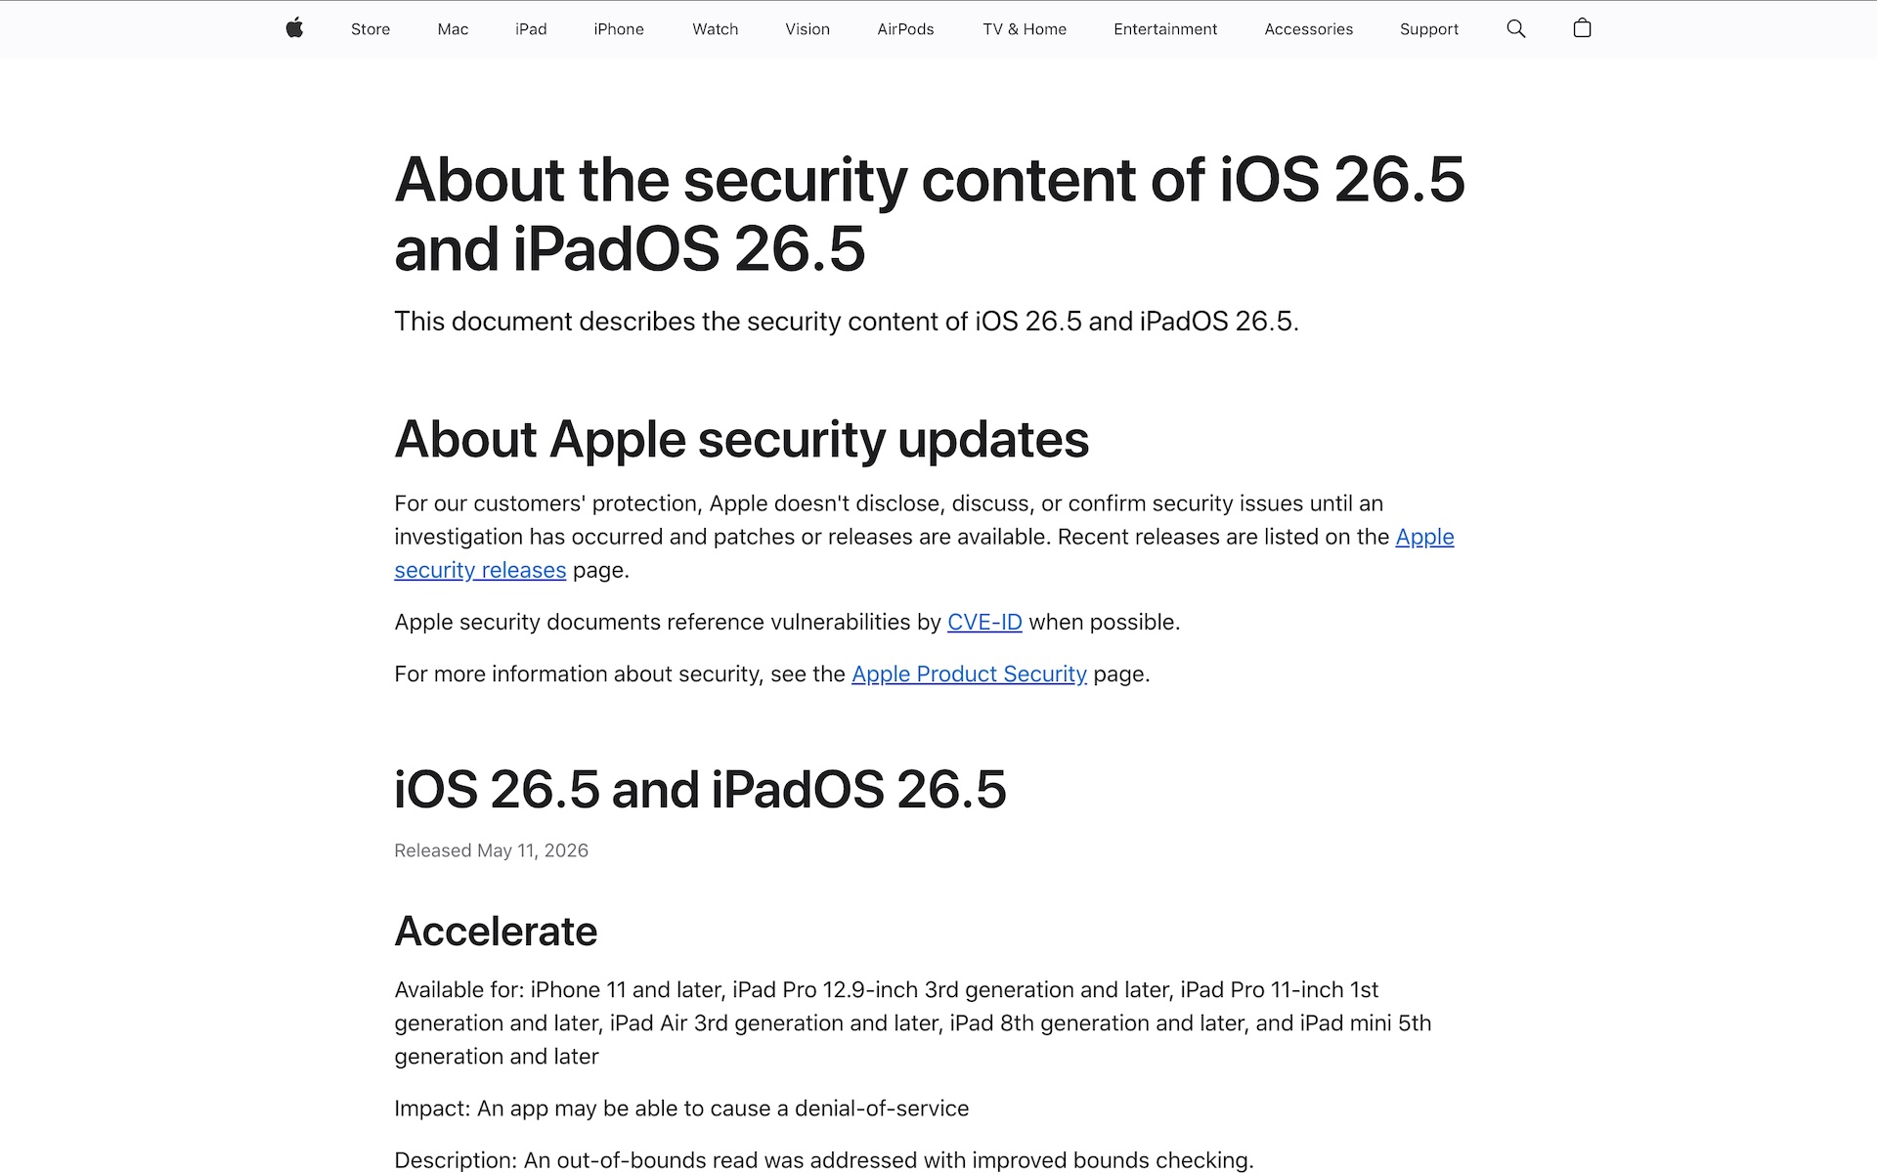Image resolution: width=1877 pixels, height=1174 pixels.
Task: Open the shopping bag icon
Action: tap(1582, 28)
